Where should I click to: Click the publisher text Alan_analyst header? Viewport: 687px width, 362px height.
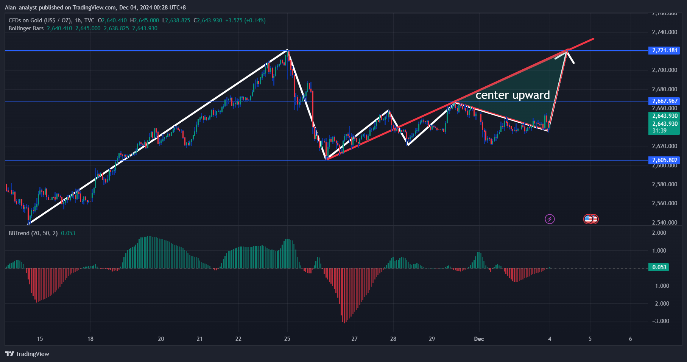21,8
